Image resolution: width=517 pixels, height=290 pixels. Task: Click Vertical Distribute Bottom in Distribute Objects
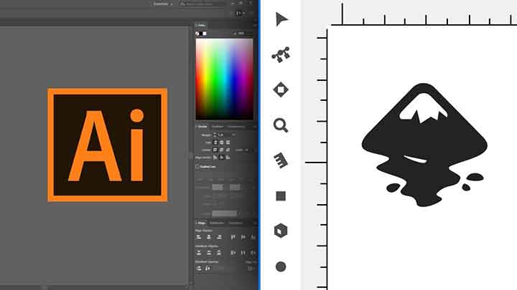click(219, 253)
